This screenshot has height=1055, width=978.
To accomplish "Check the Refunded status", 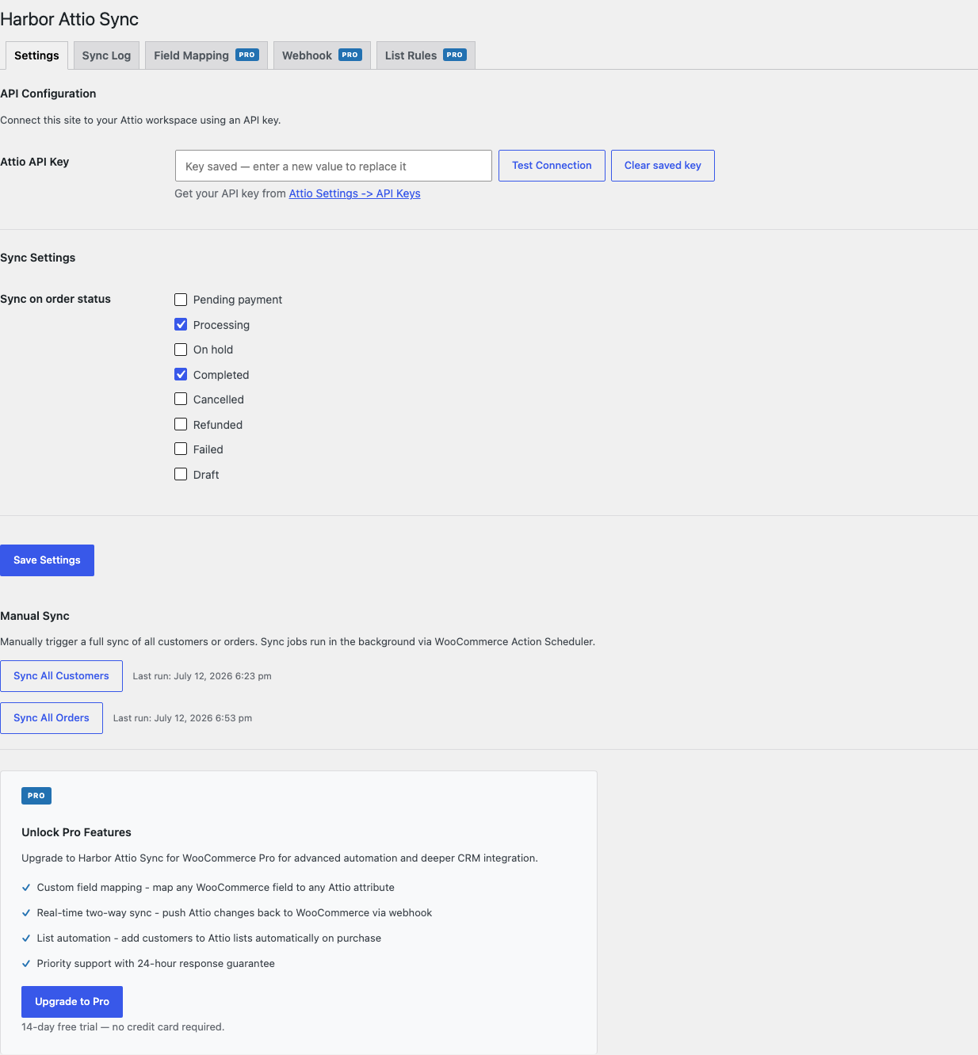I will (181, 424).
